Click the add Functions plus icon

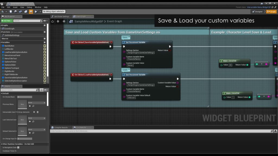coord(45,32)
